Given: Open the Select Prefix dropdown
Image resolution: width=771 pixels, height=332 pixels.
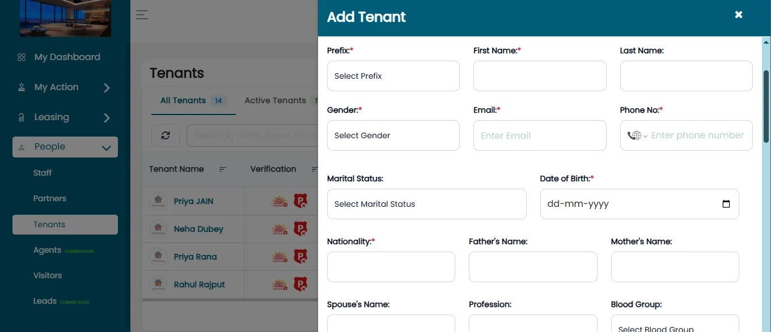Looking at the screenshot, I should (x=393, y=76).
